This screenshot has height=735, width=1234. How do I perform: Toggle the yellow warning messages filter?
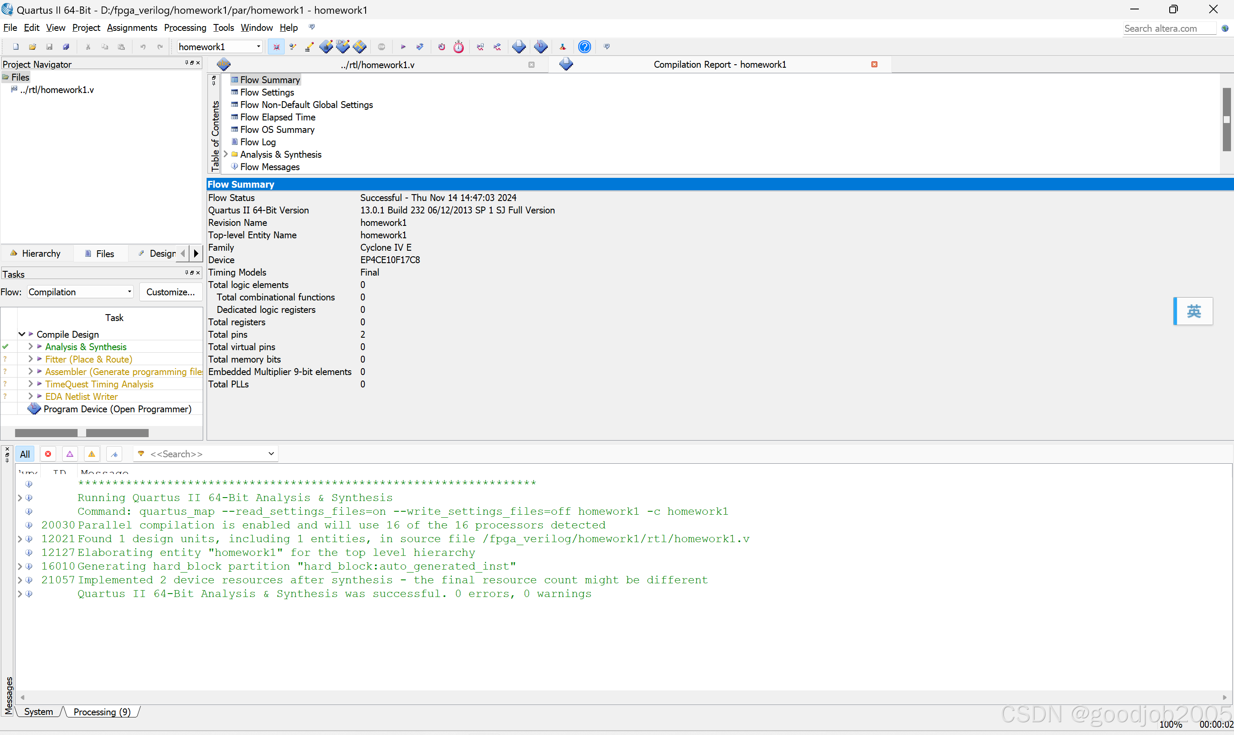92,454
